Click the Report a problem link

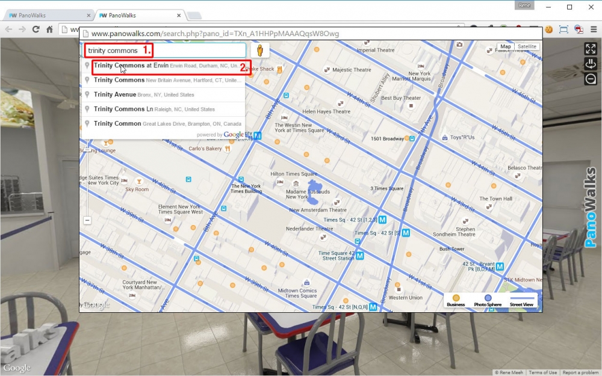pos(580,372)
